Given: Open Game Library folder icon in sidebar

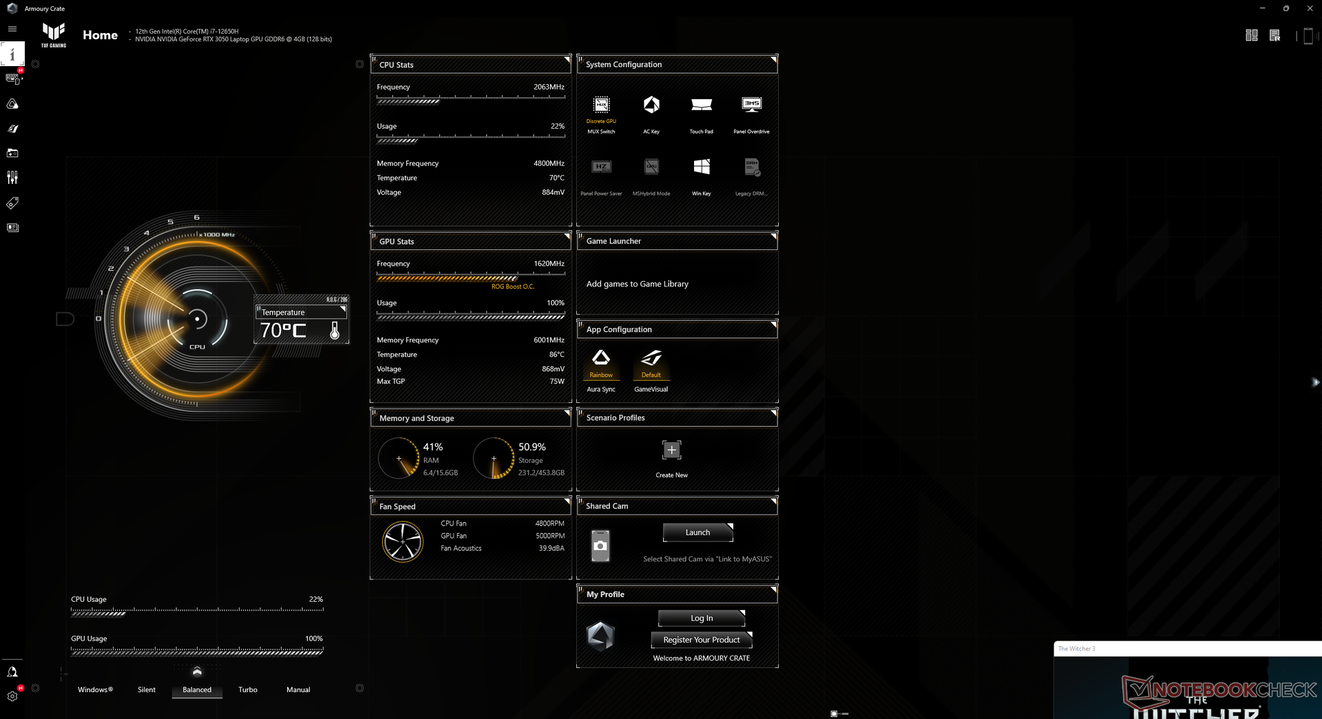Looking at the screenshot, I should coord(12,153).
